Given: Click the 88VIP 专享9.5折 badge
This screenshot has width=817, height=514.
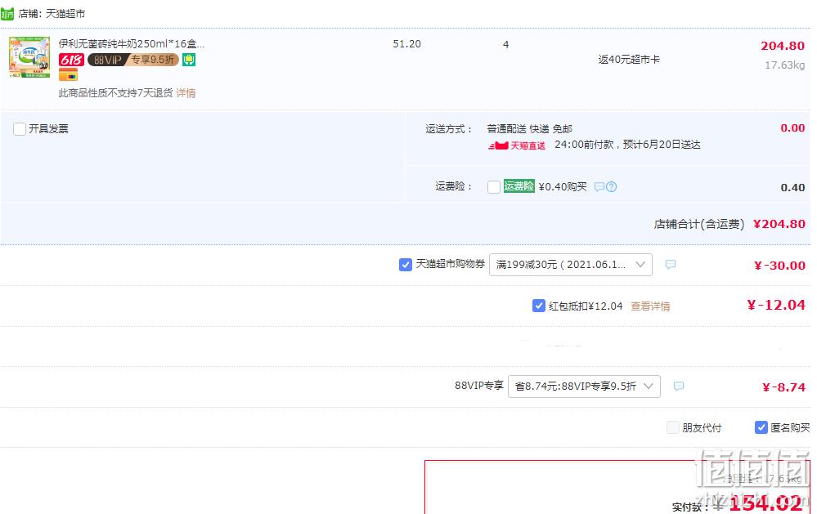Looking at the screenshot, I should [132, 60].
